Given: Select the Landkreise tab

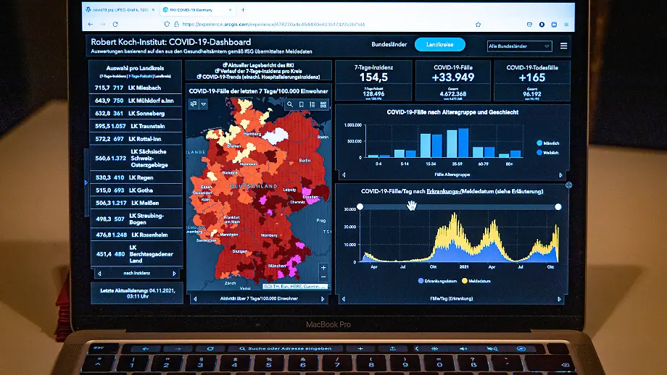Looking at the screenshot, I should coord(440,45).
